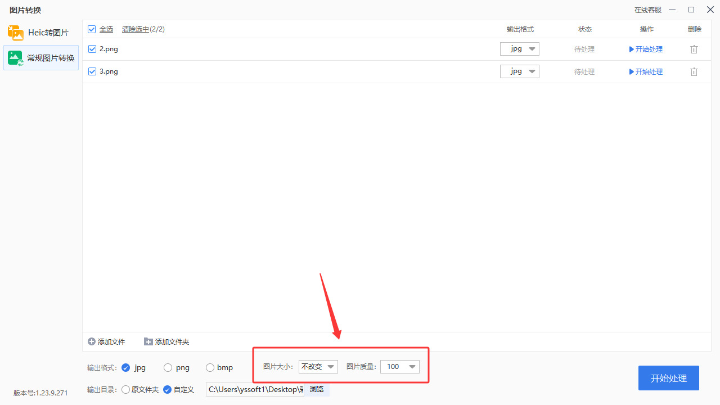The width and height of the screenshot is (720, 405).
Task: Click the 操作 column header
Action: tap(647, 29)
